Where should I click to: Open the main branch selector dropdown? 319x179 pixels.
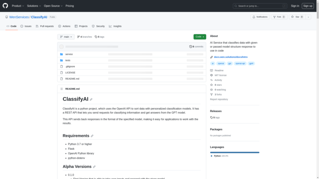click(x=66, y=37)
